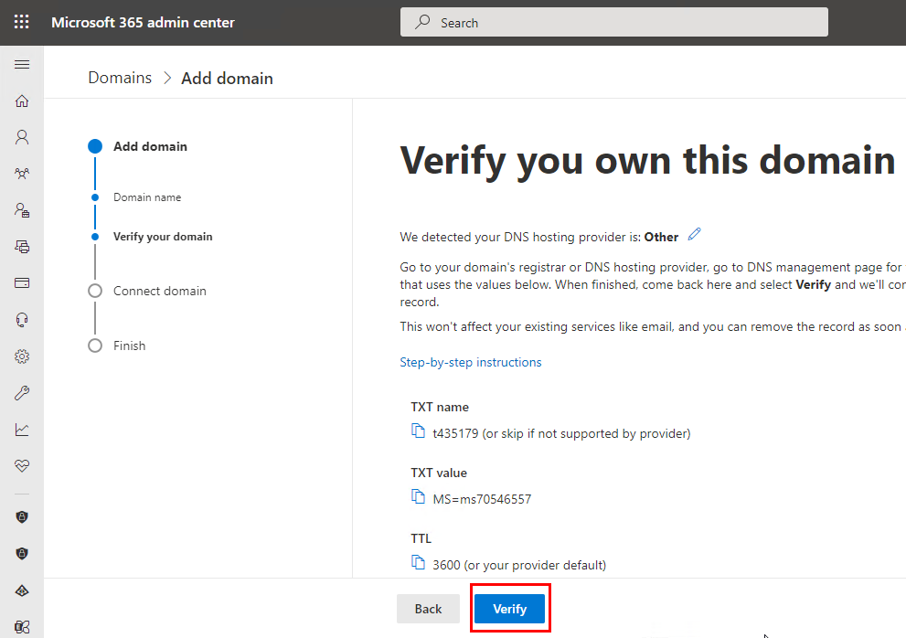Click the Add domain breadcrumb text
The height and width of the screenshot is (638, 906).
[227, 78]
